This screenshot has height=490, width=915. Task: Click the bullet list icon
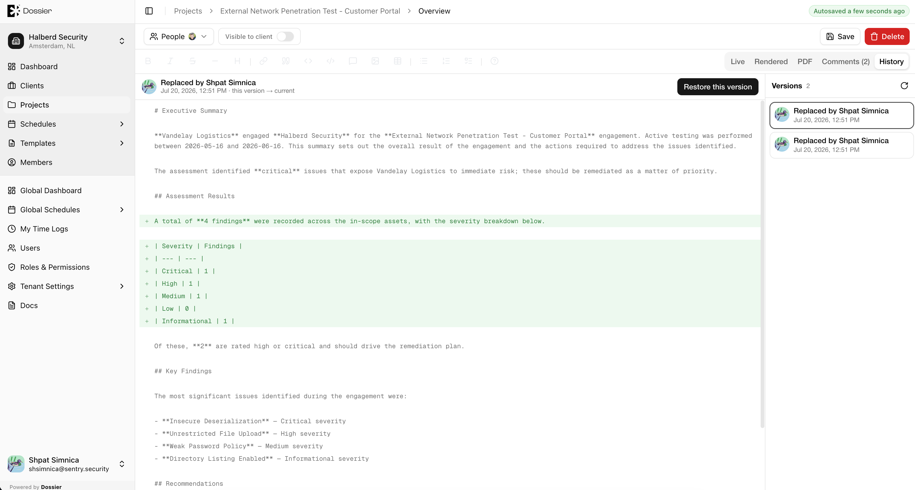pos(424,61)
